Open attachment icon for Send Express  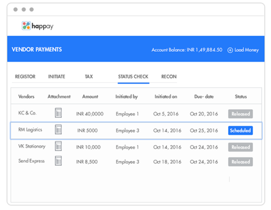(x=58, y=161)
